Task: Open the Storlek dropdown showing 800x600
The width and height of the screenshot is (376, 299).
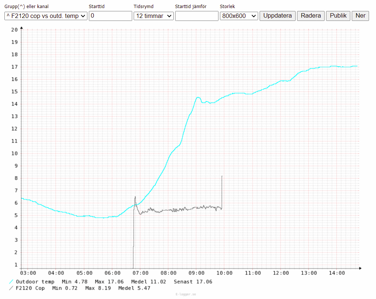Action: tap(239, 16)
